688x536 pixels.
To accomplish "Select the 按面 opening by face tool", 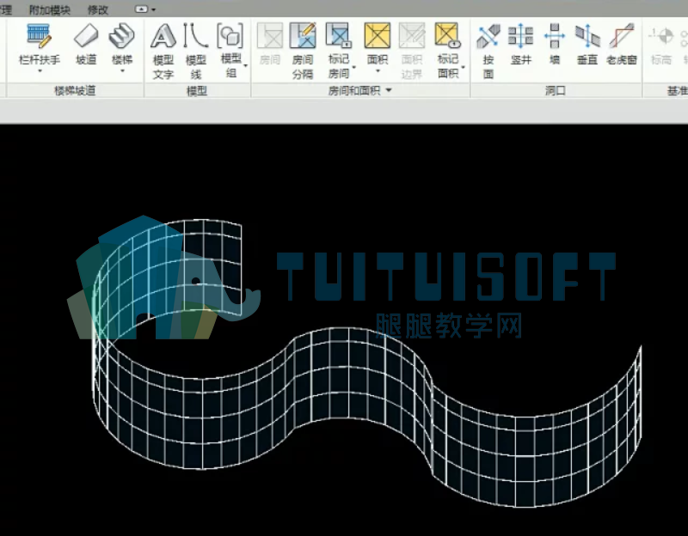I will (488, 51).
